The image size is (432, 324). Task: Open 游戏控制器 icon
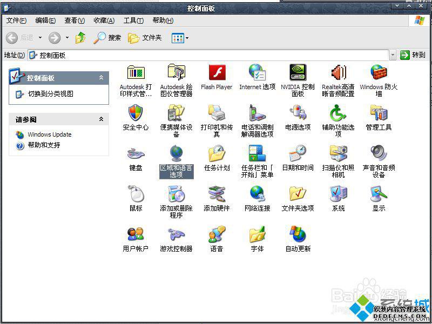point(176,235)
